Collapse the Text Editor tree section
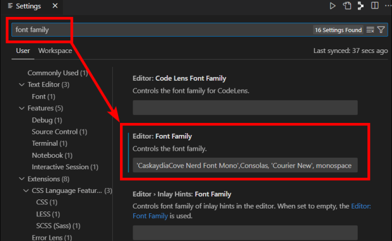The image size is (392, 241). coord(22,85)
